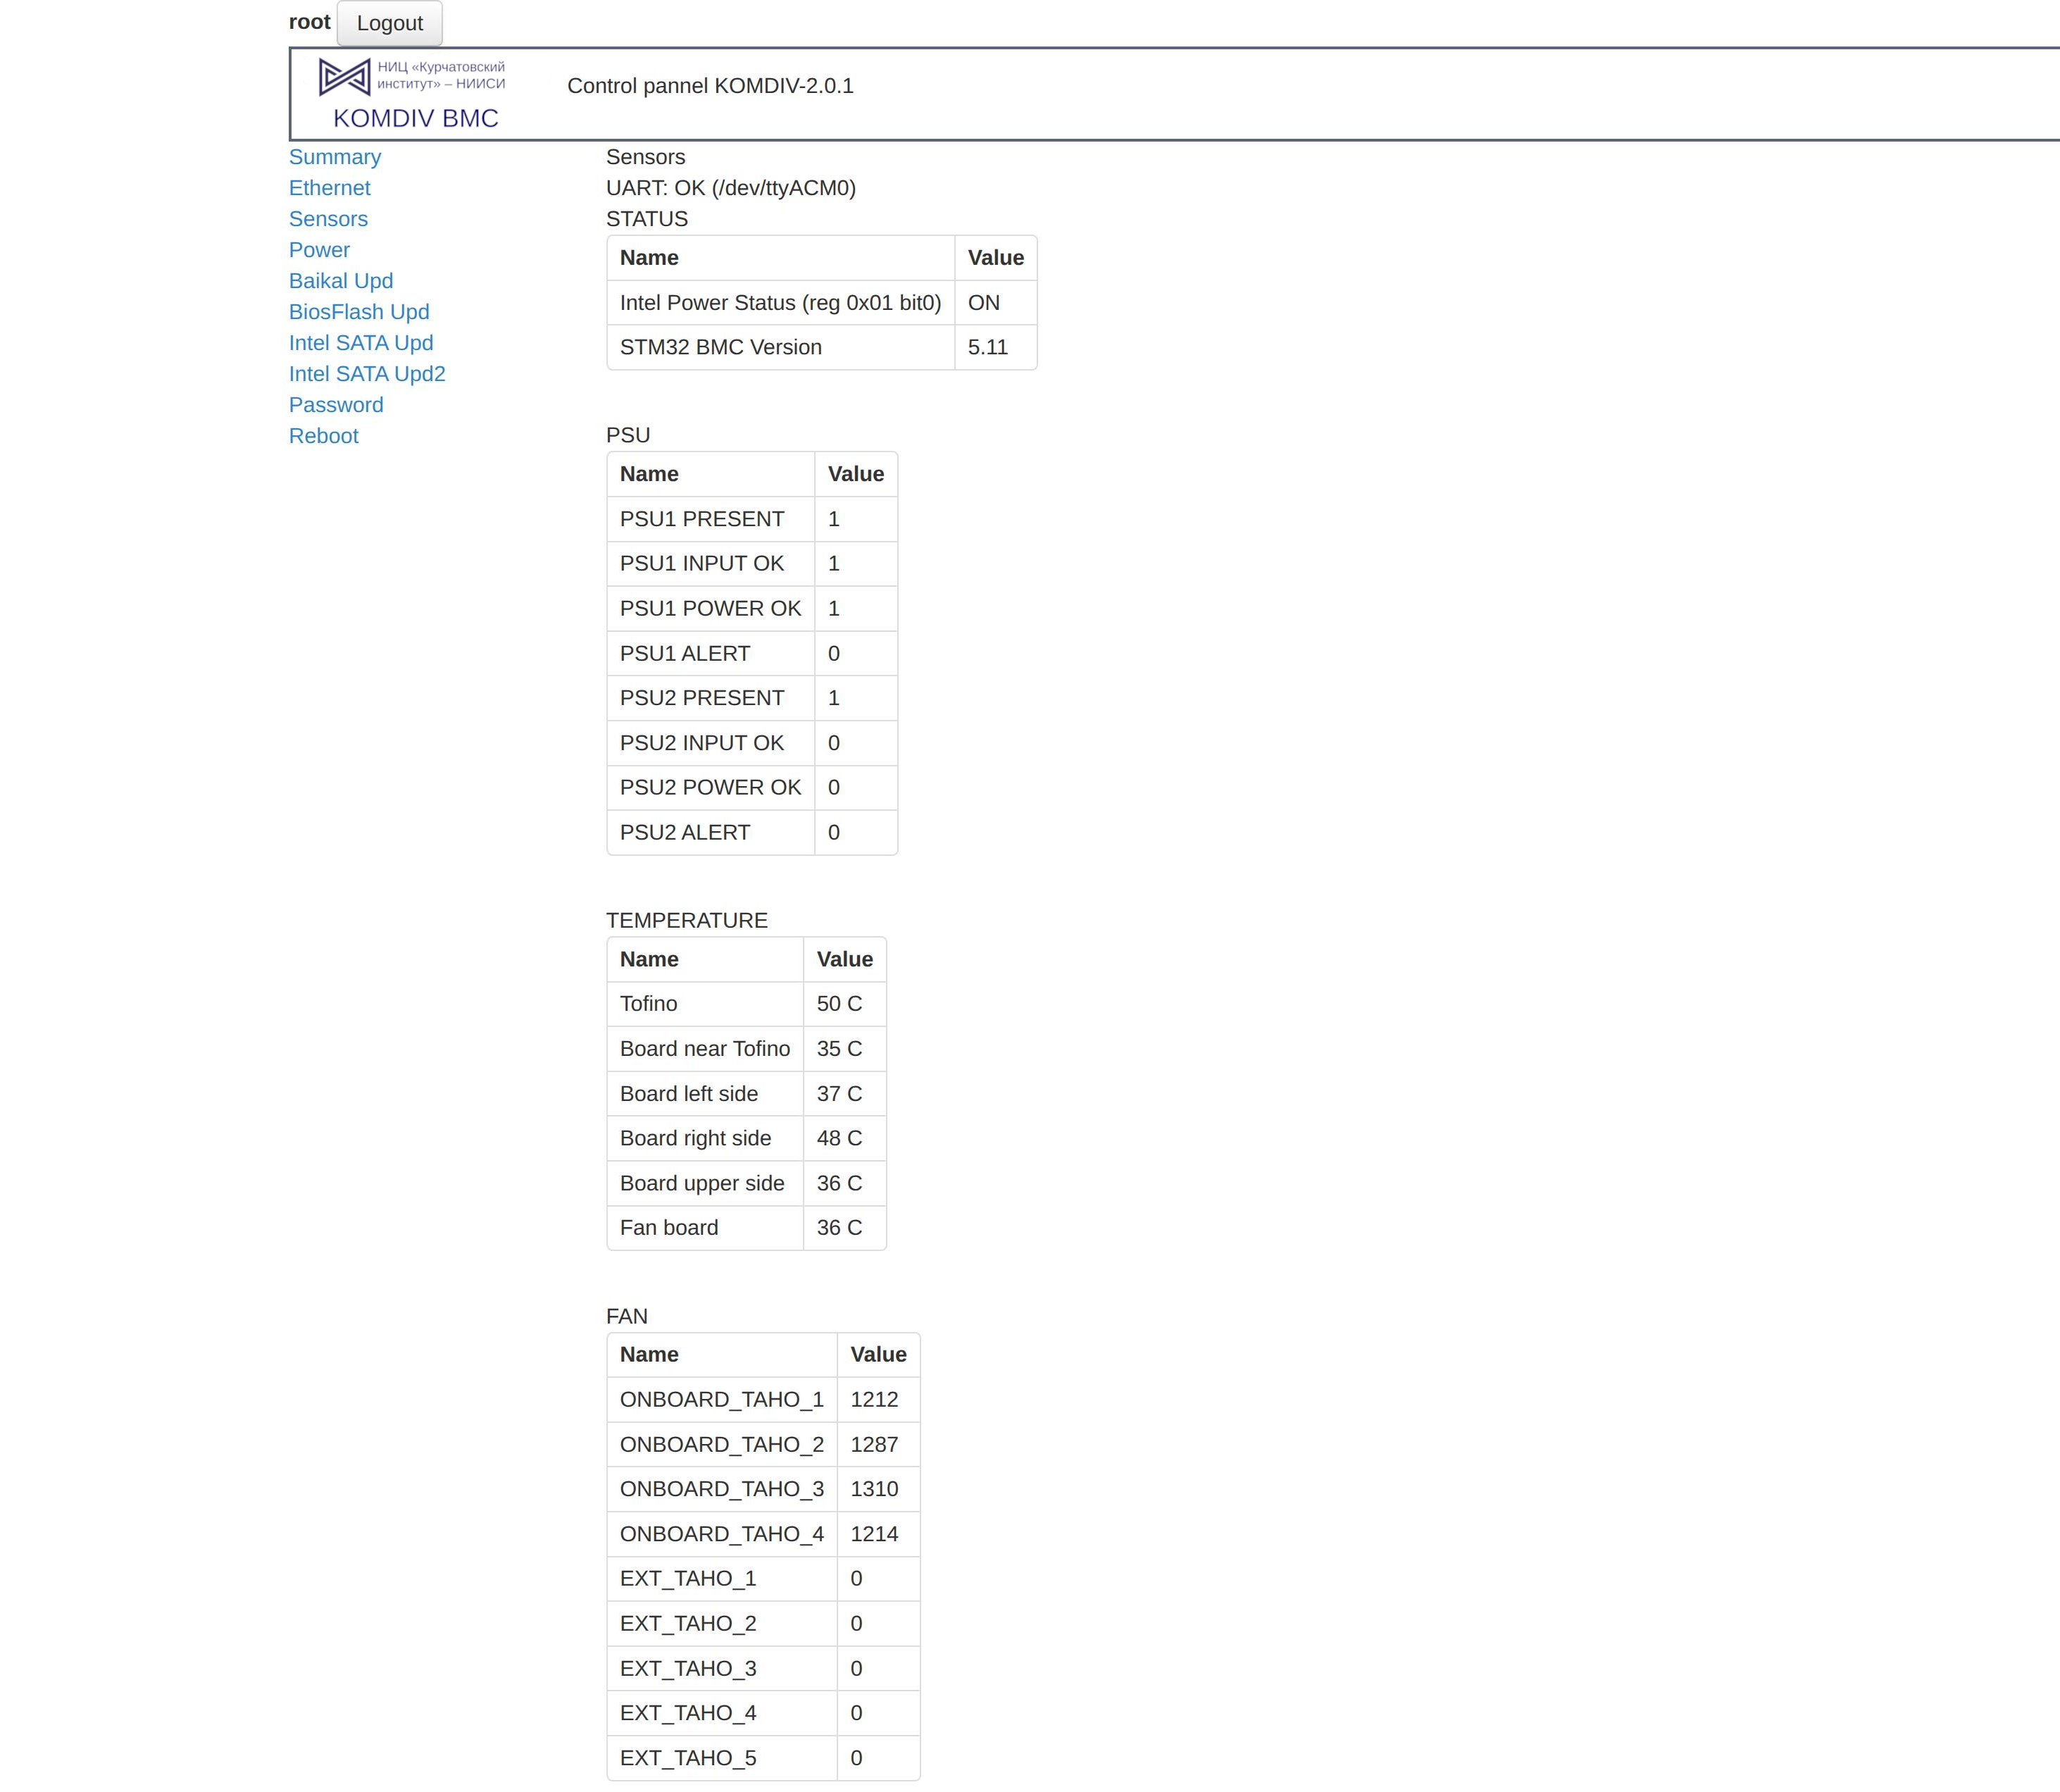This screenshot has height=1792, width=2060.
Task: Click the Board left side row
Action: pos(747,1094)
